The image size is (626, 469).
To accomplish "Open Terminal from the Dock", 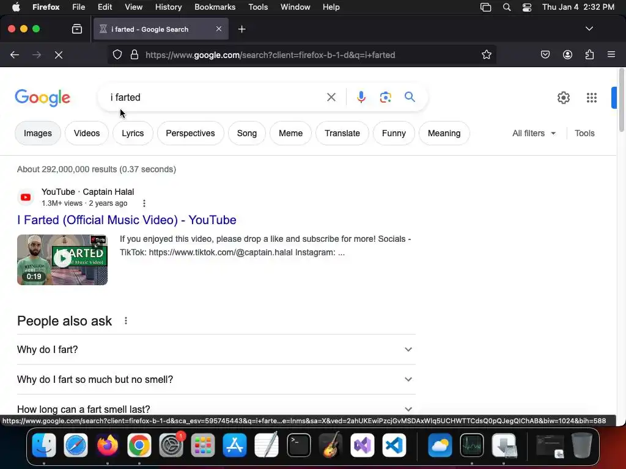I will pyautogui.click(x=298, y=445).
